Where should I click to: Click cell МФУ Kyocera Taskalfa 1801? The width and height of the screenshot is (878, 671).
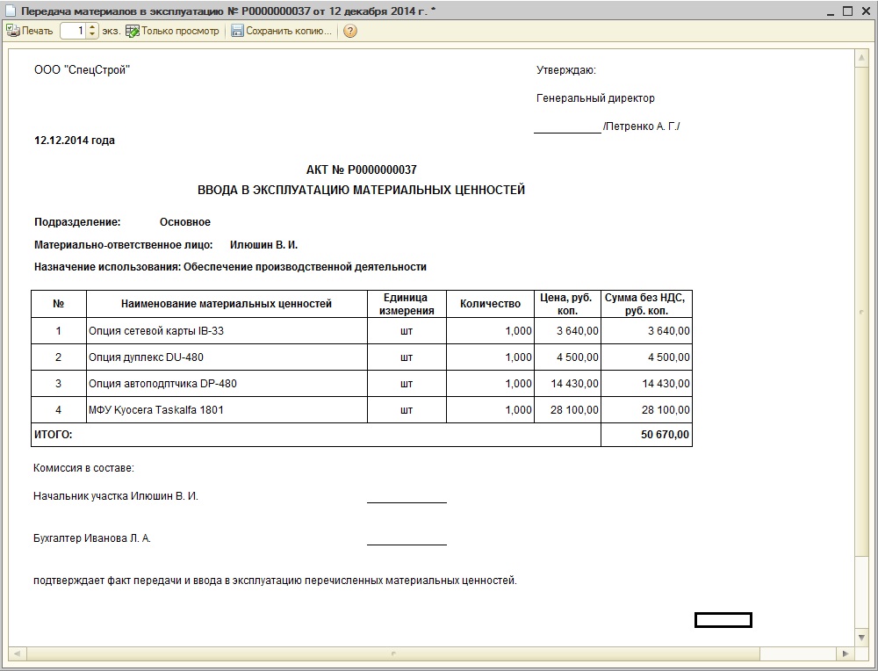click(x=227, y=409)
